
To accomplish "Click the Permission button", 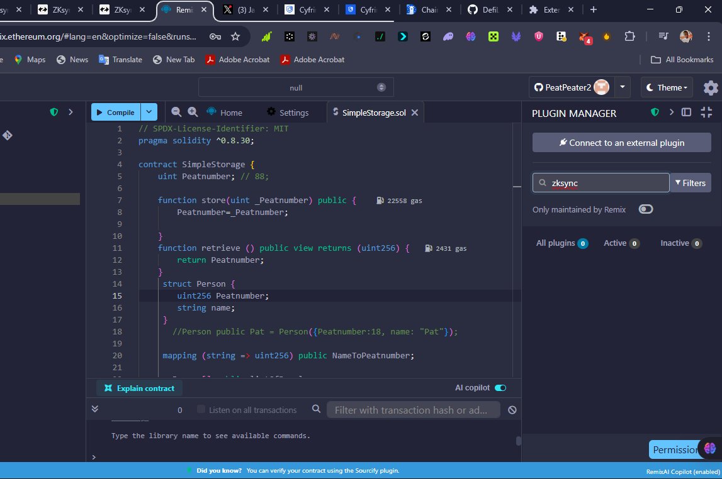I will coord(675,449).
